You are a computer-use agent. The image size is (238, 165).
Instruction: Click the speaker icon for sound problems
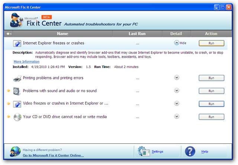tap(17, 91)
